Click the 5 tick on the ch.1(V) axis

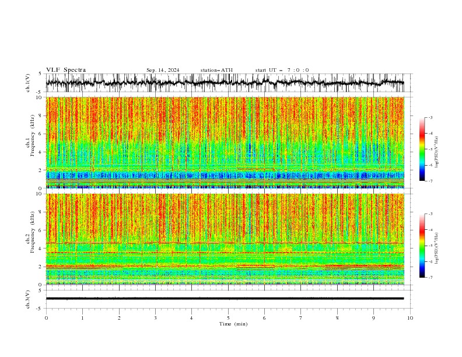pyautogui.click(x=40, y=73)
